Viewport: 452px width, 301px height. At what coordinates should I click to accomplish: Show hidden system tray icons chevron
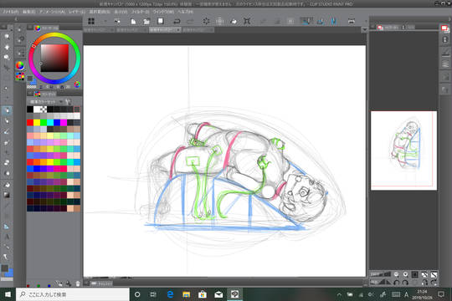(x=339, y=294)
